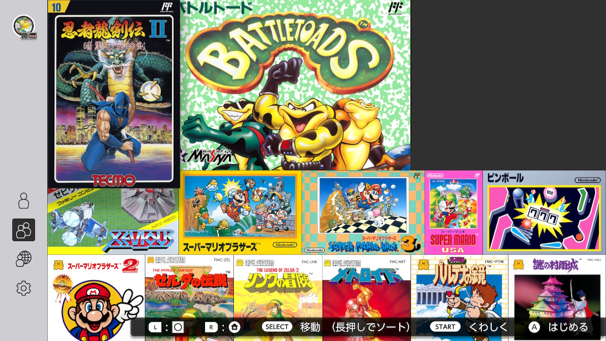Select the Ninja Ryukenden II Tecmo cover
This screenshot has height=341, width=606.
(114, 95)
